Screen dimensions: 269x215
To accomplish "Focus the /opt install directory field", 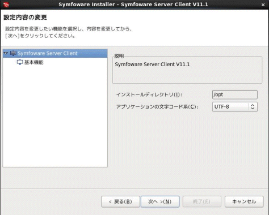I will point(235,94).
